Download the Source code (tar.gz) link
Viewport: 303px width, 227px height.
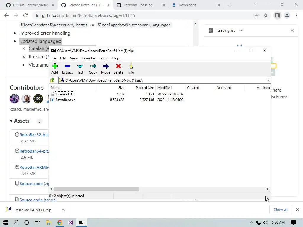[x=38, y=200]
